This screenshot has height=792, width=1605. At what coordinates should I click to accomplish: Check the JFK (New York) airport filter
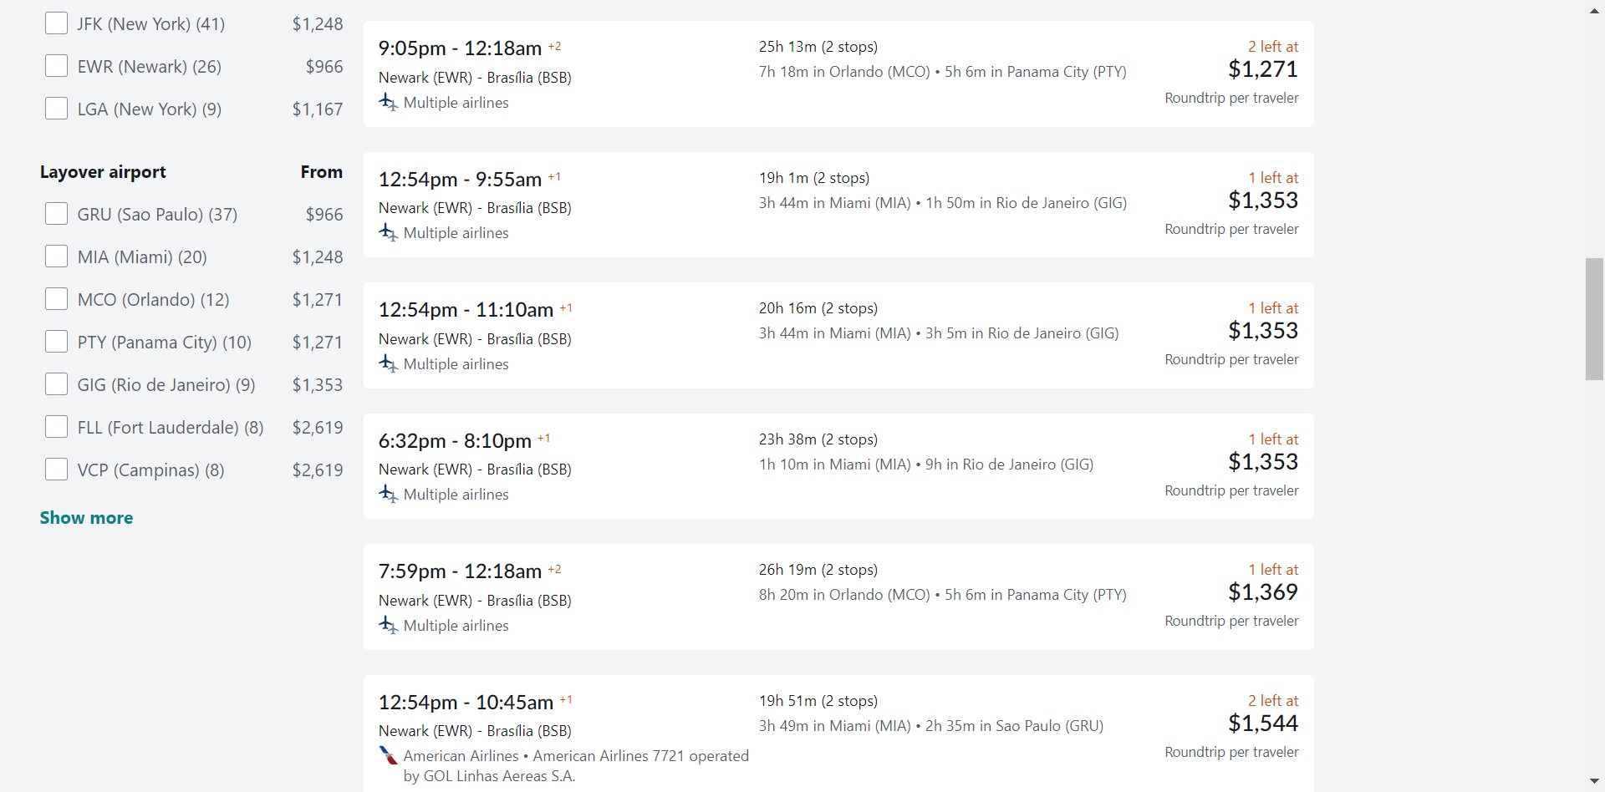point(56,23)
